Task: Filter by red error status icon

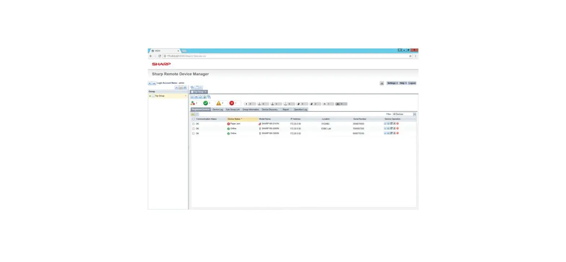Action: pos(232,103)
